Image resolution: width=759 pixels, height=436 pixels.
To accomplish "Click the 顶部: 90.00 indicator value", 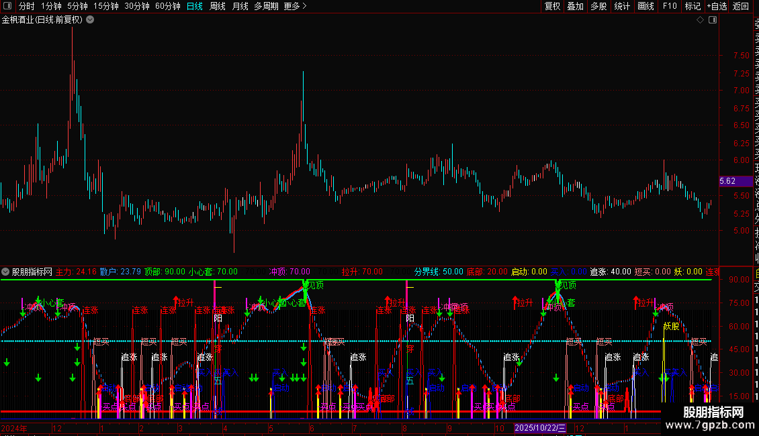I will pyautogui.click(x=165, y=272).
